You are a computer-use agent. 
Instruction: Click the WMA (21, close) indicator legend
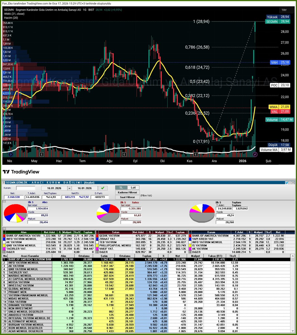14,14
